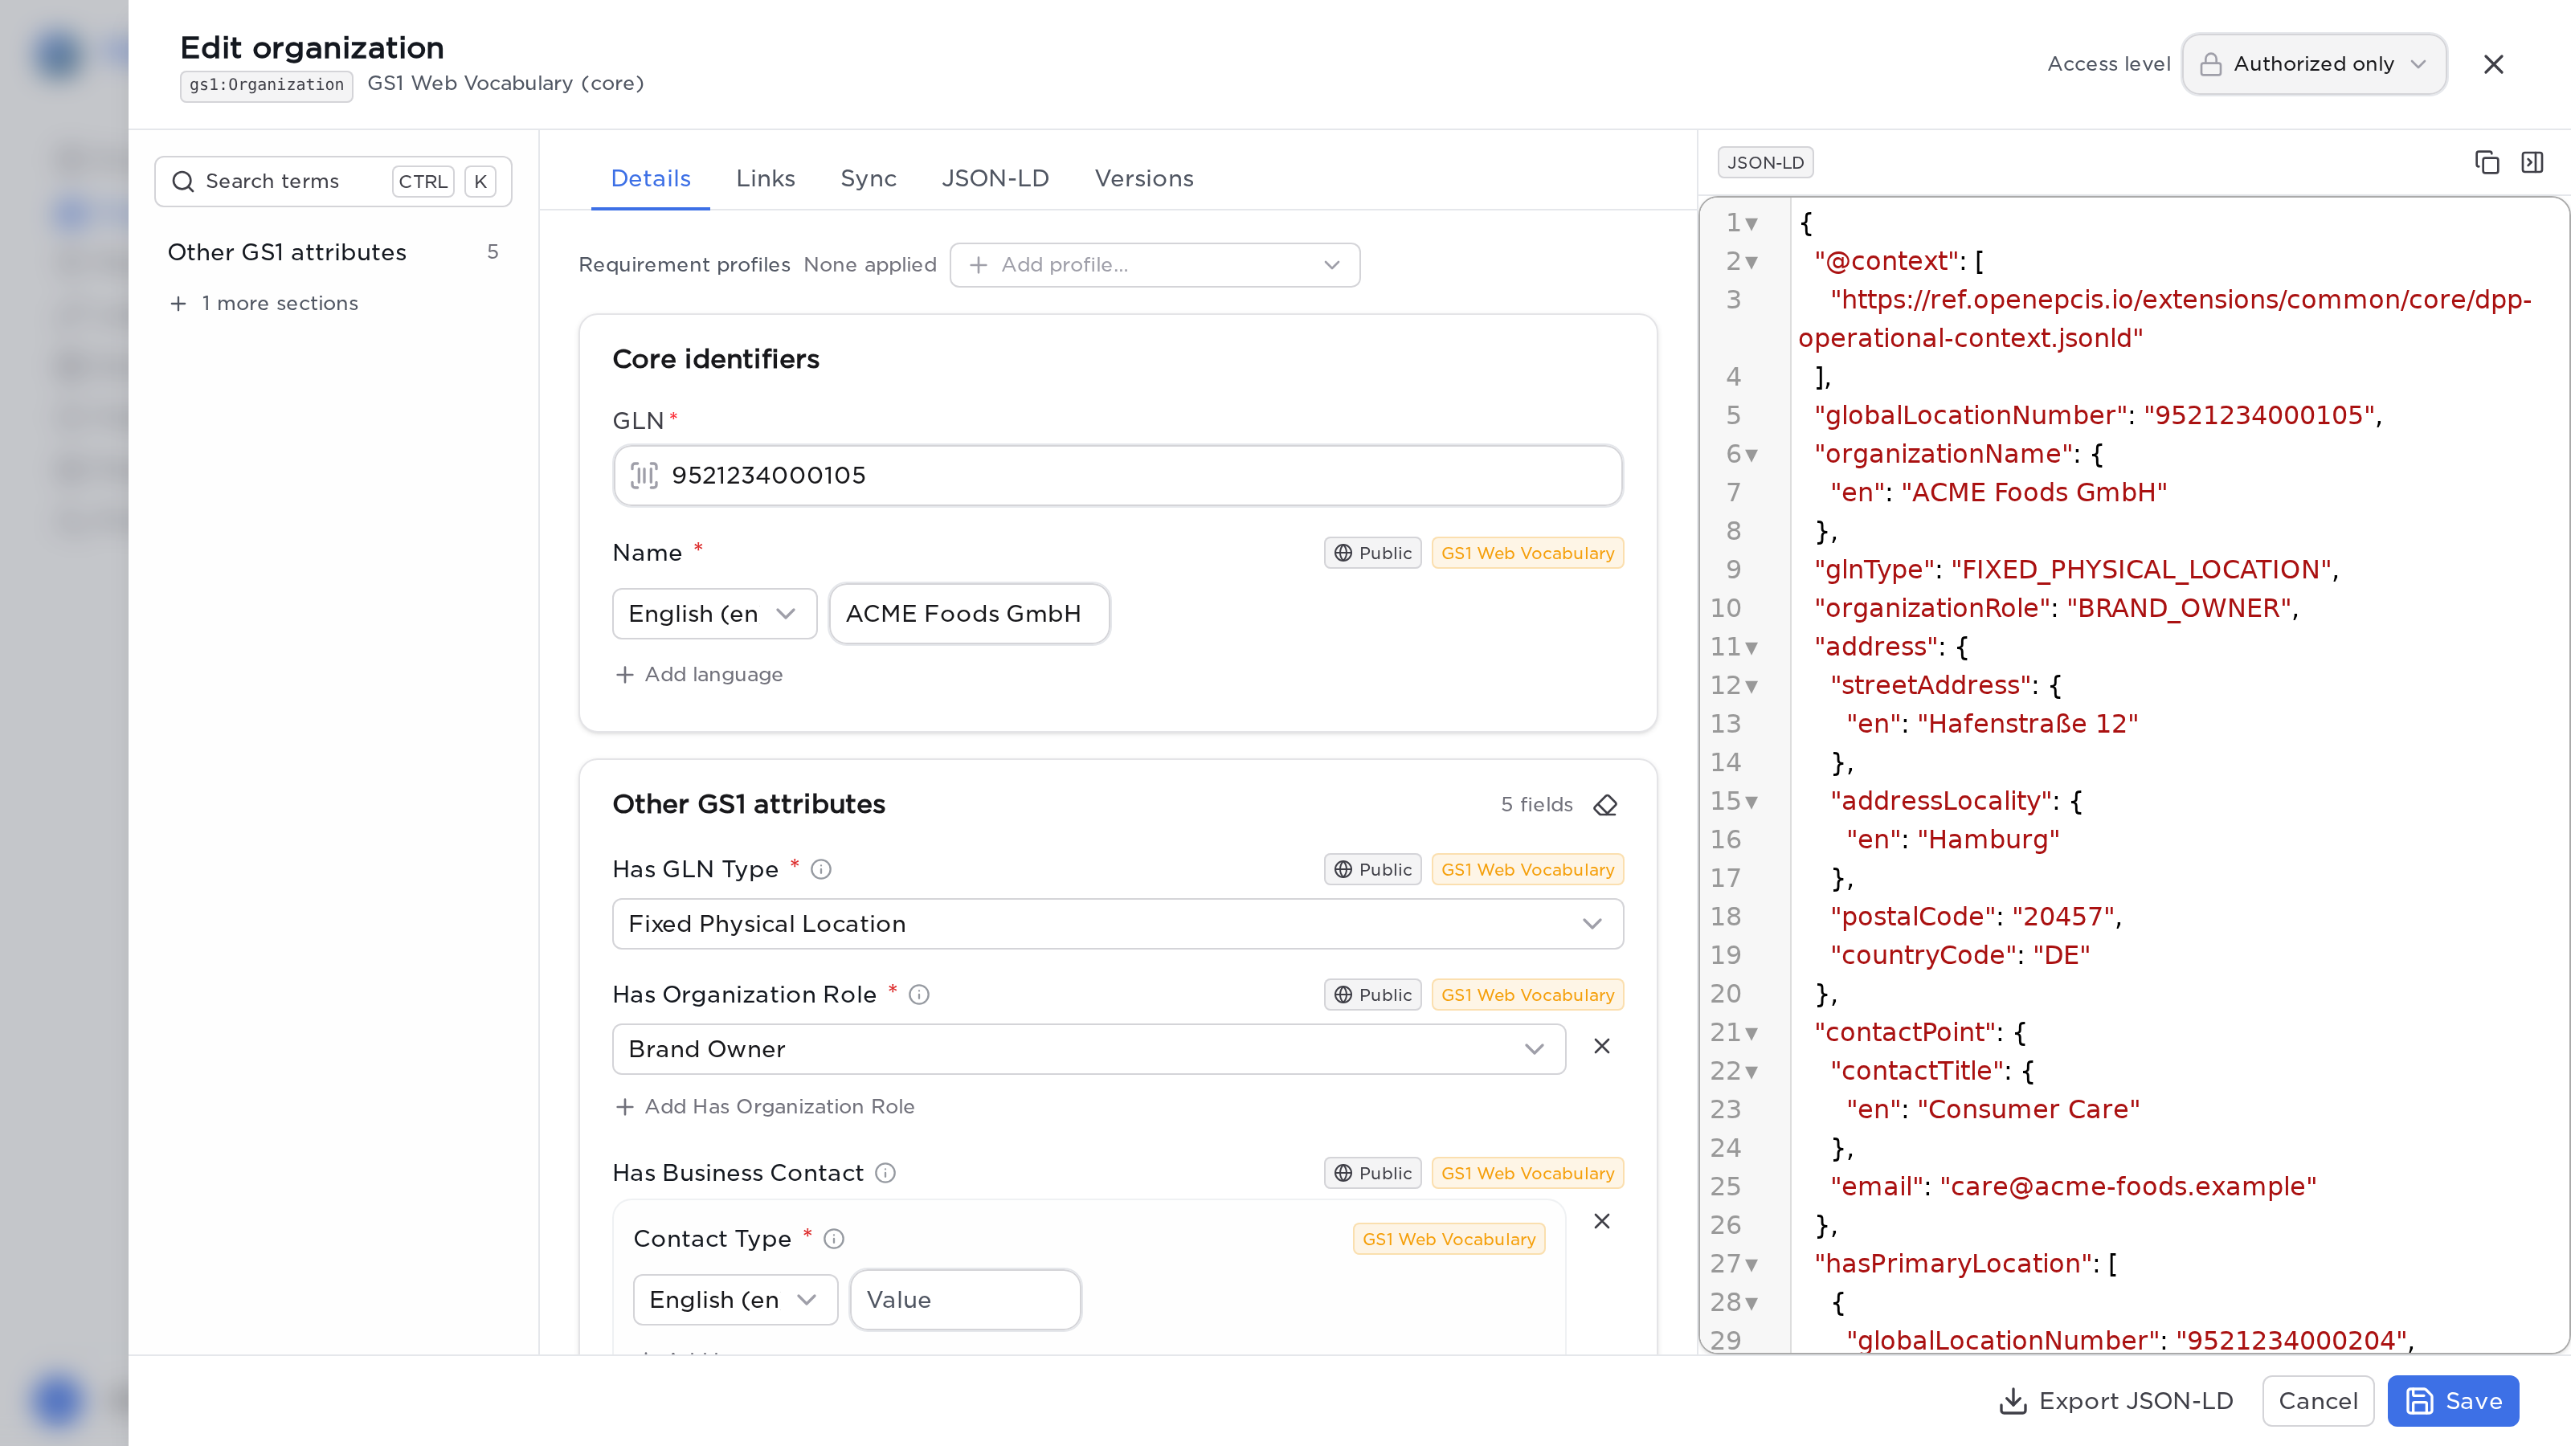Image resolution: width=2571 pixels, height=1446 pixels.
Task: Click the lock icon in Access level
Action: [2209, 65]
